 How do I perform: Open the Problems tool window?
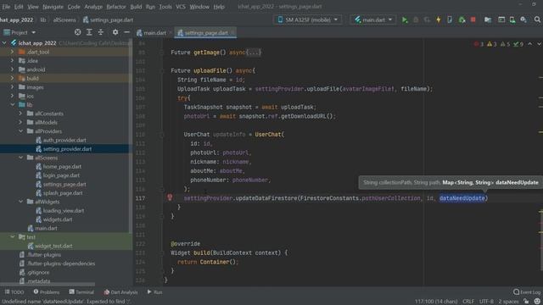point(47,292)
